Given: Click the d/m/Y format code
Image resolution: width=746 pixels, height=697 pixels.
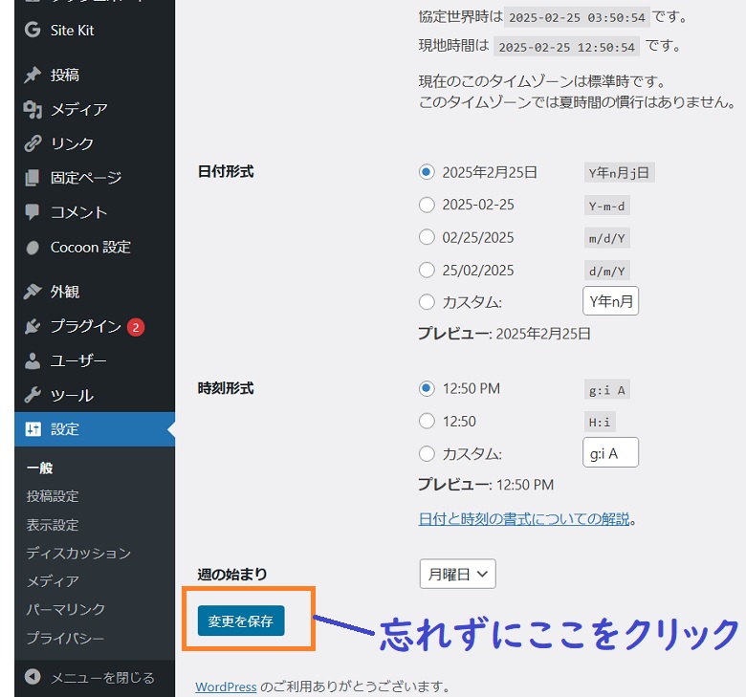Looking at the screenshot, I should coord(607,271).
